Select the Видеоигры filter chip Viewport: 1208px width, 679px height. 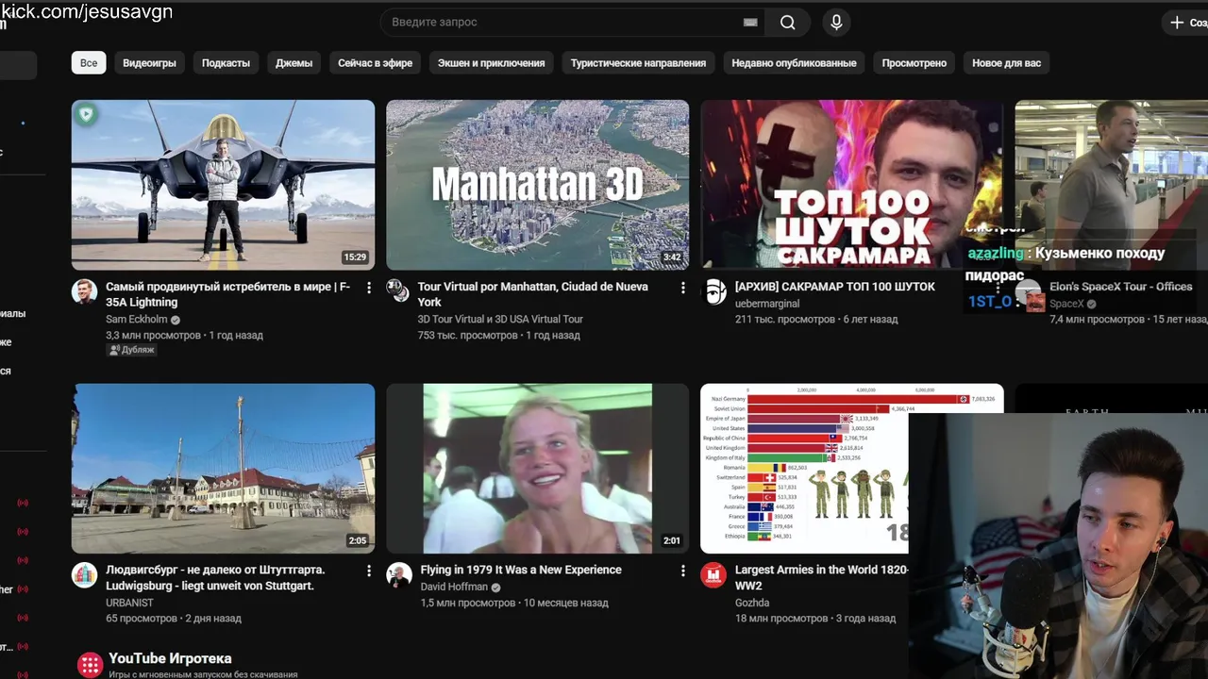149,63
